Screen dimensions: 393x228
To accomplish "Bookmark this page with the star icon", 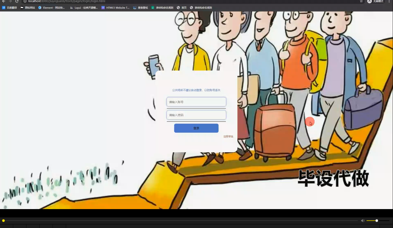I will pos(361,1).
